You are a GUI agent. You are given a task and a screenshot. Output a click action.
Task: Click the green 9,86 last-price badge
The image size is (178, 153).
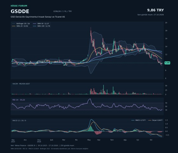click(167, 63)
